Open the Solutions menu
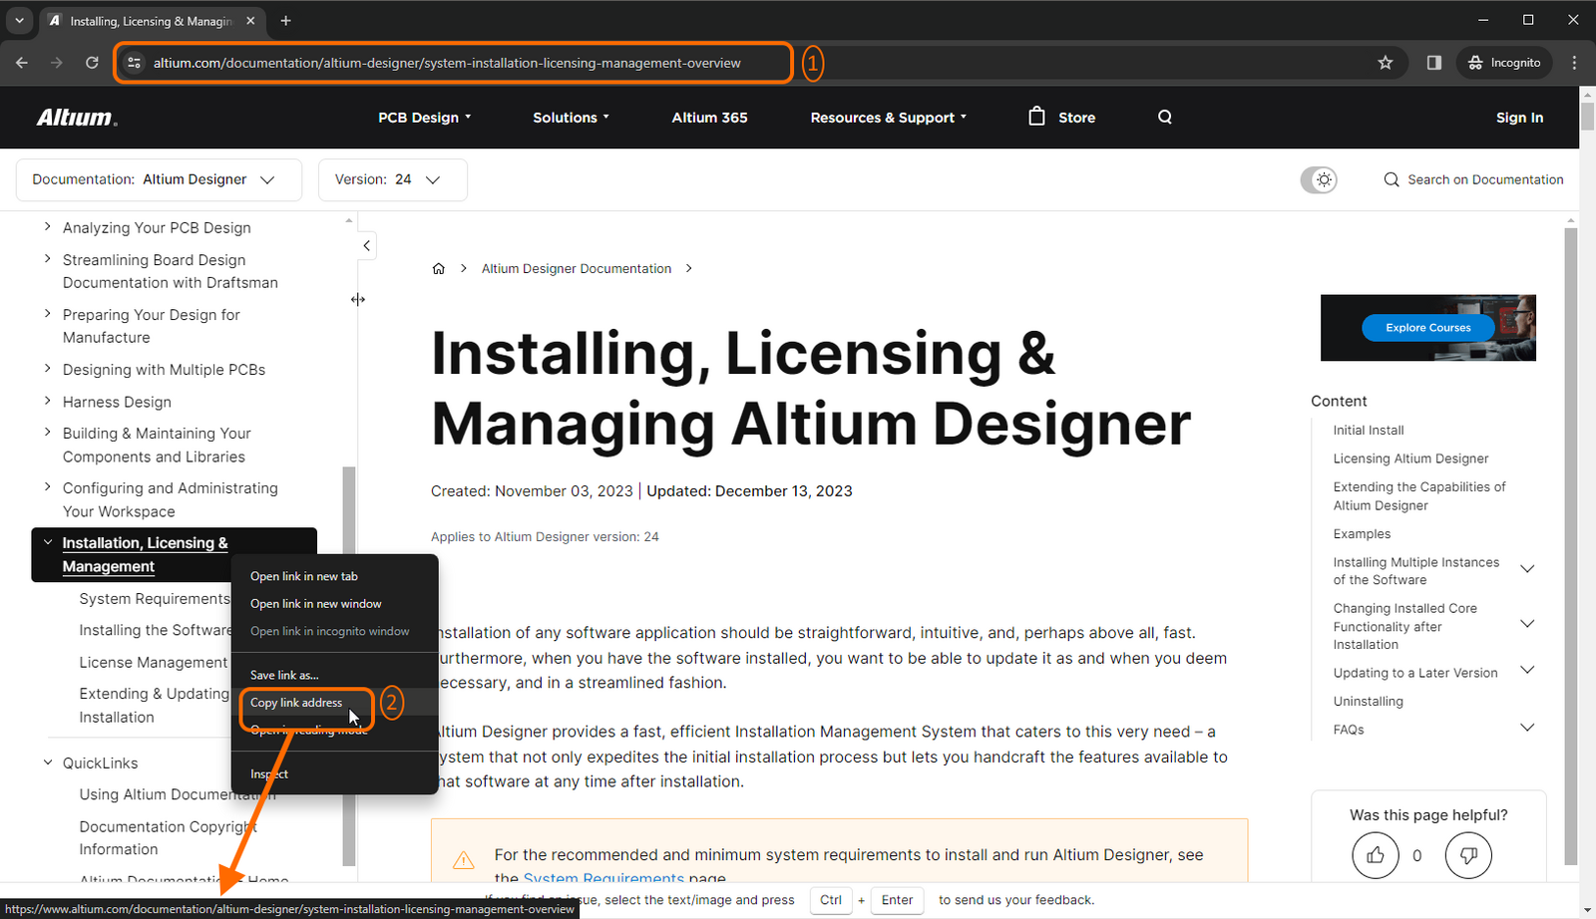Screen dimensions: 1596x919 point(571,118)
